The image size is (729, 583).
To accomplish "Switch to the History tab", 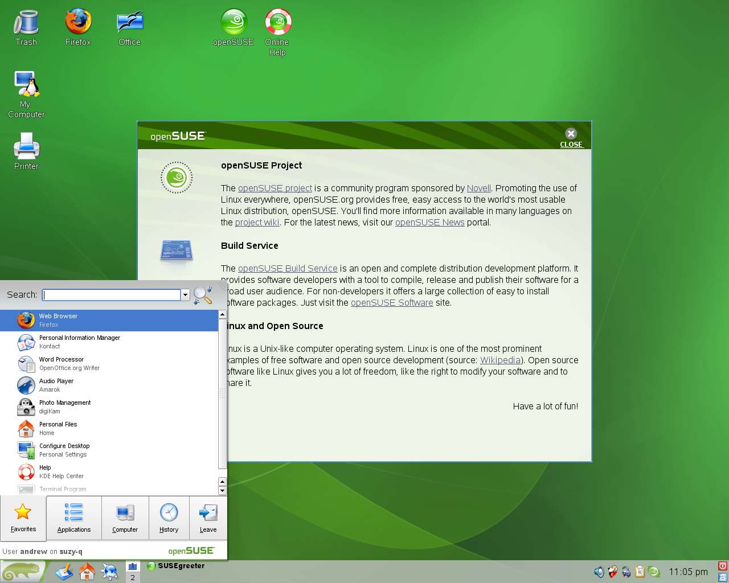I will pos(169,518).
